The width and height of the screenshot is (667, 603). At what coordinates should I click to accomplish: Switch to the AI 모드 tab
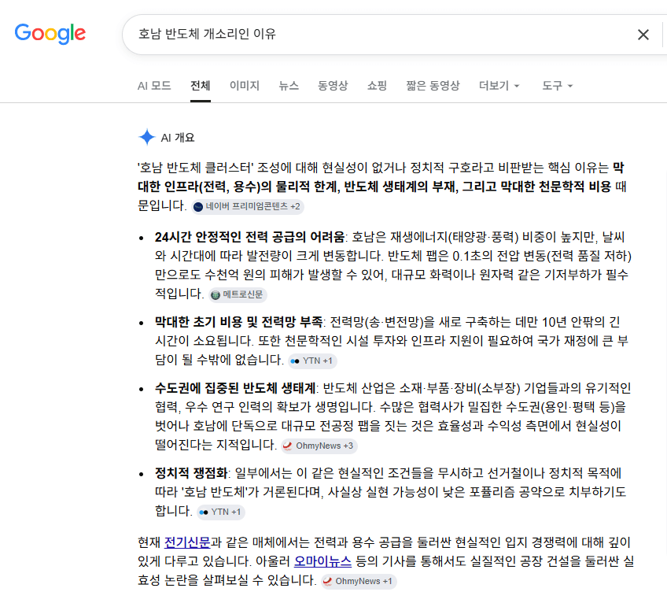coord(154,86)
